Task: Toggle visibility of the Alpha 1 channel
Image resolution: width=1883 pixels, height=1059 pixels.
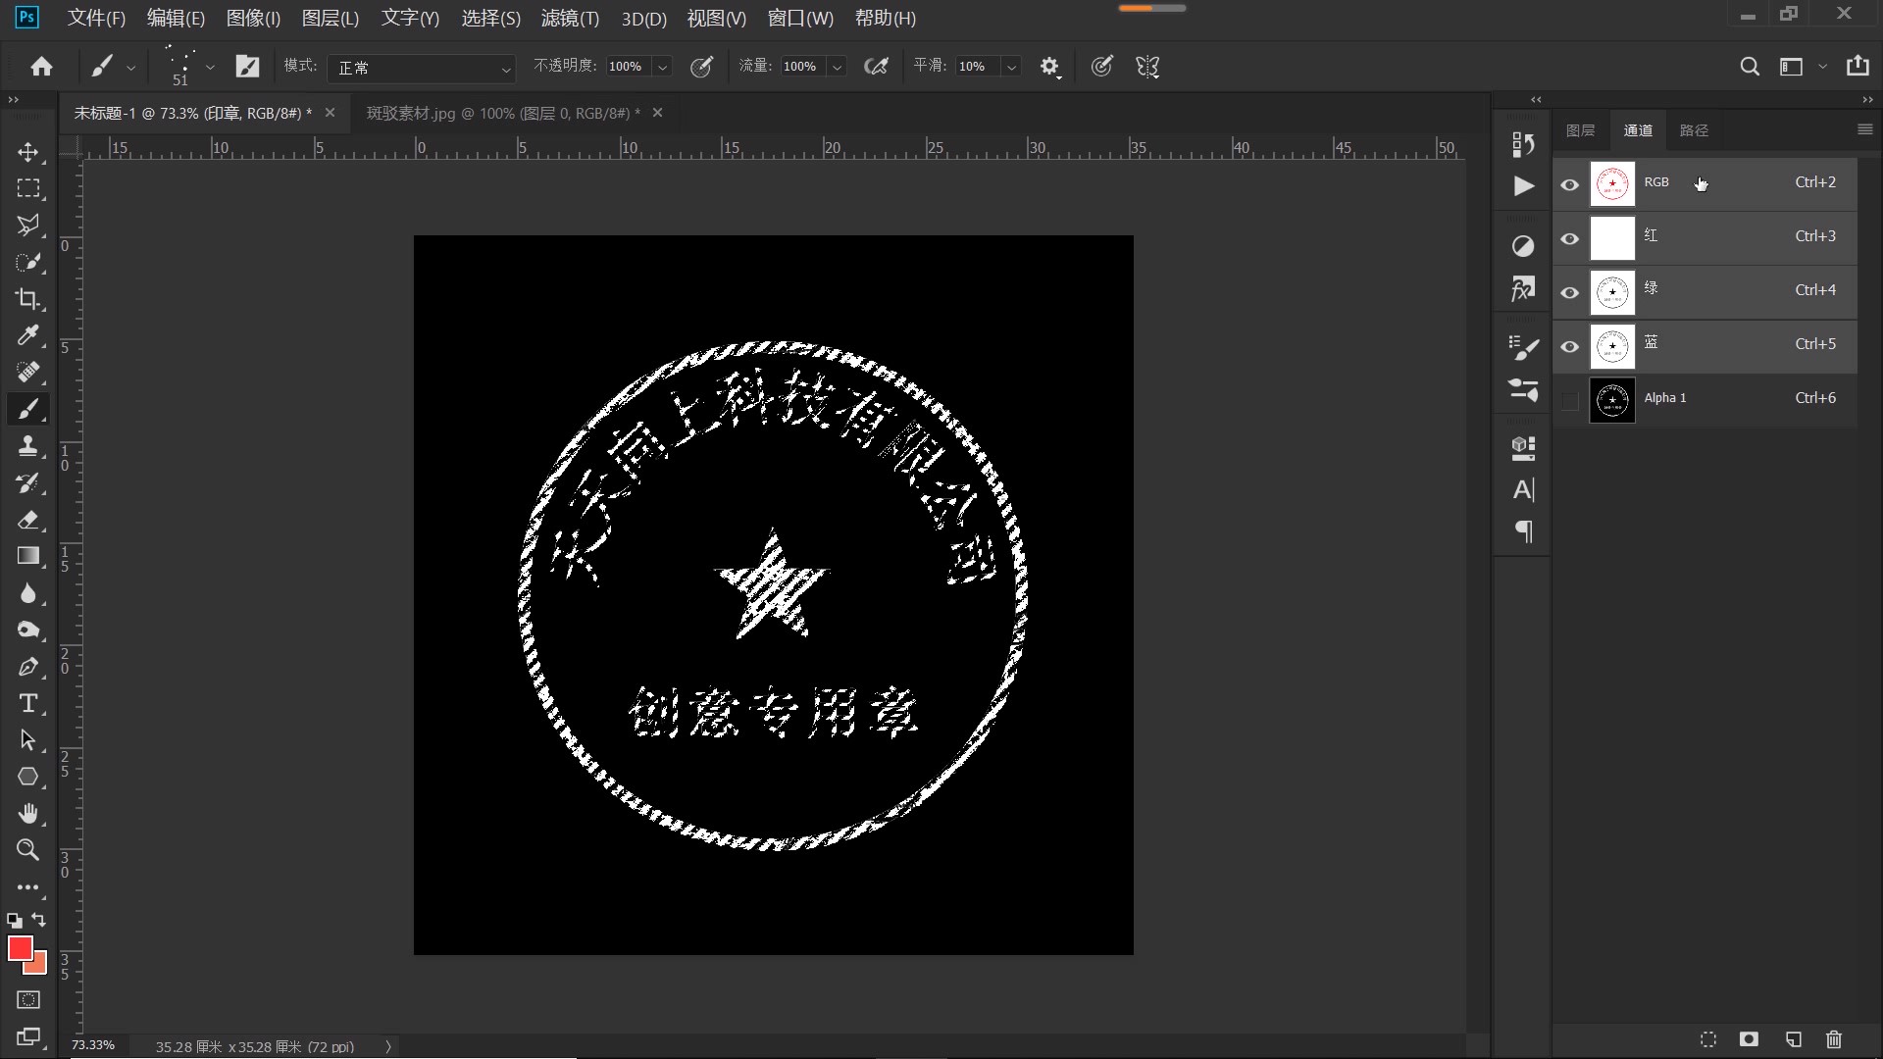Action: tap(1569, 400)
